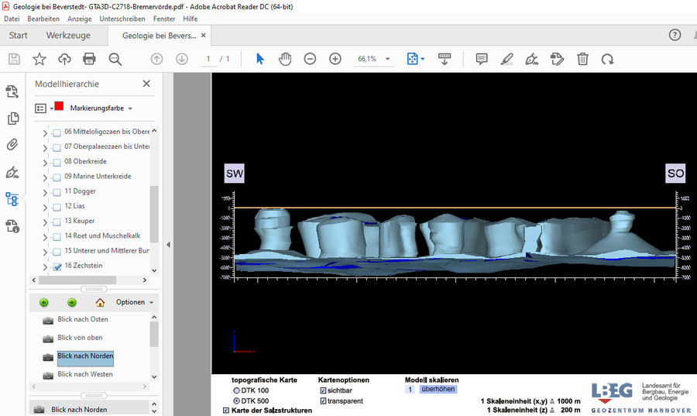Click the page number input field
This screenshot has width=697, height=416.
[208, 59]
